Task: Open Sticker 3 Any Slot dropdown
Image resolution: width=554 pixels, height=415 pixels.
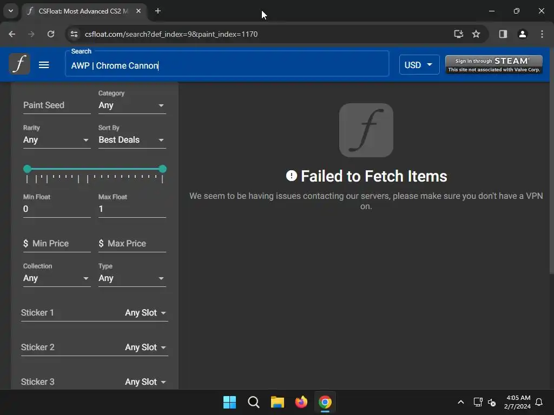Action: [146, 382]
